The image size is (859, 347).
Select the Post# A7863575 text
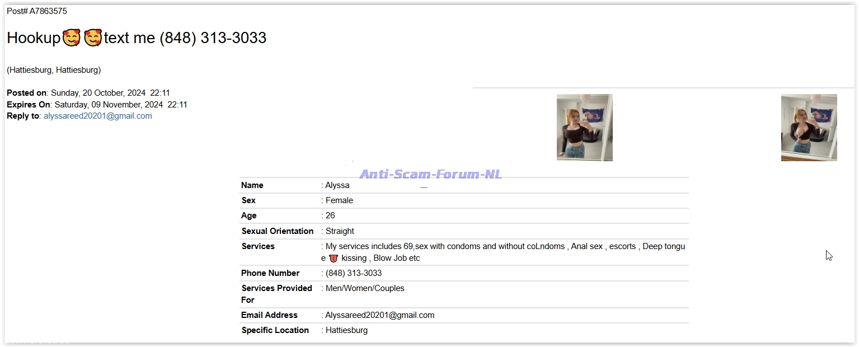coord(37,11)
